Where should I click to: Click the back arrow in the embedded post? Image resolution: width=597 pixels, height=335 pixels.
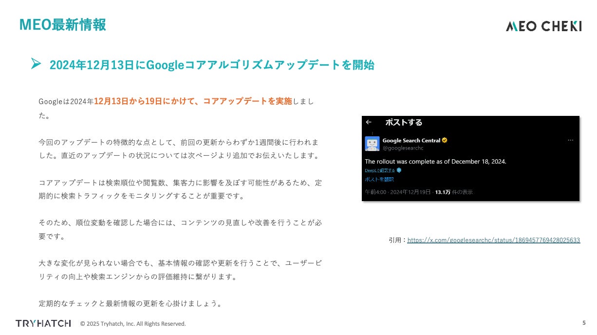pyautogui.click(x=369, y=122)
